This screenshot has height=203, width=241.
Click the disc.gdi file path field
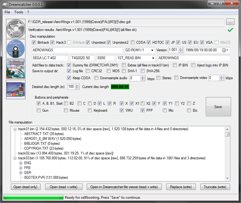126,22
